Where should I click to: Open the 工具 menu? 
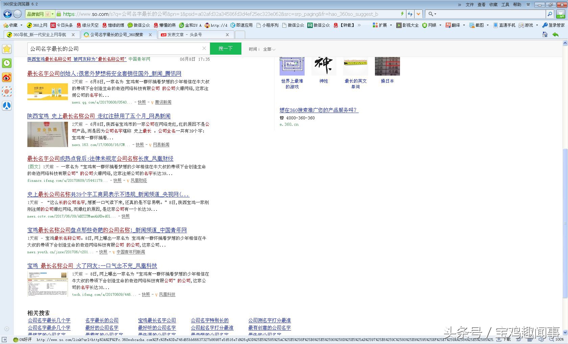click(x=505, y=5)
